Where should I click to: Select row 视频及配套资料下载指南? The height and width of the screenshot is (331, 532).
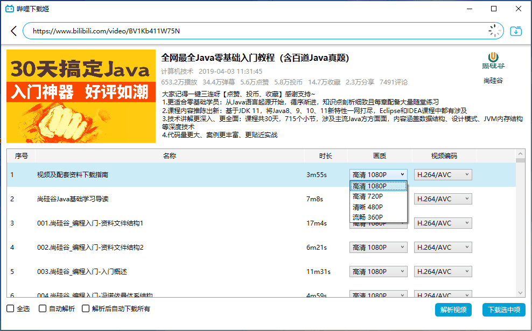pos(261,175)
